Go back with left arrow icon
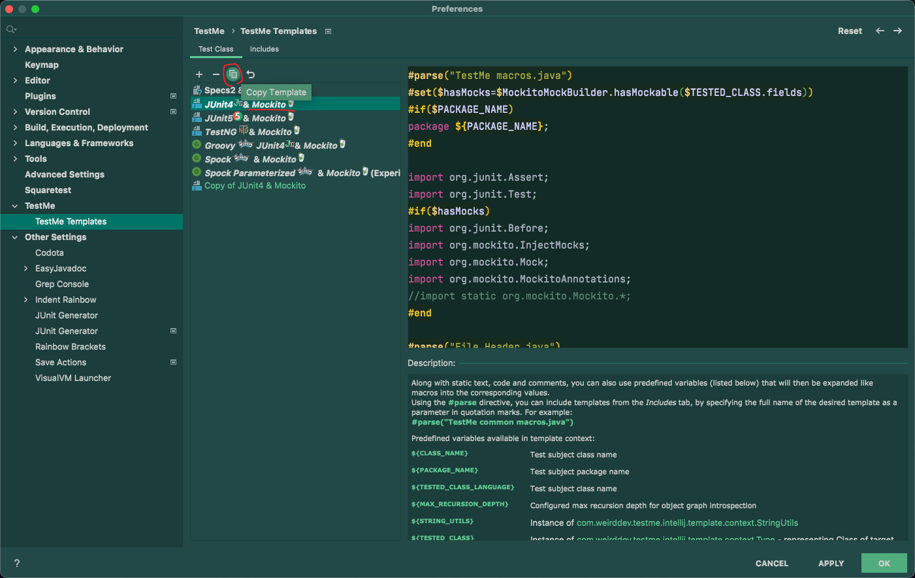The image size is (915, 578). tap(880, 31)
